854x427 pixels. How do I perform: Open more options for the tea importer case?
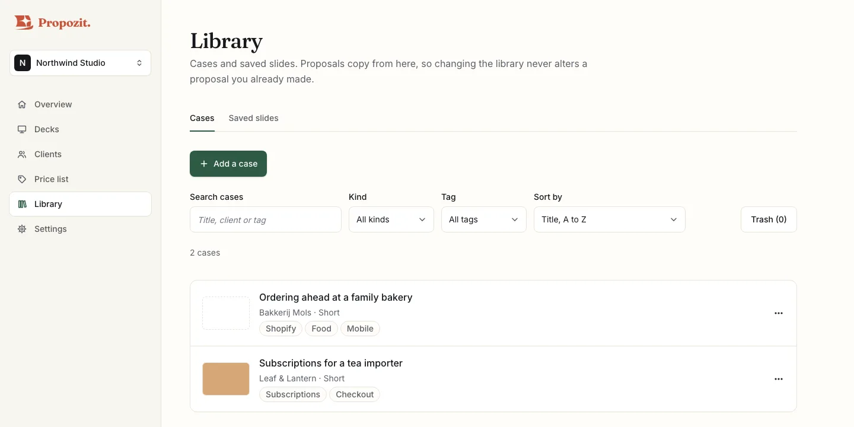click(x=779, y=379)
